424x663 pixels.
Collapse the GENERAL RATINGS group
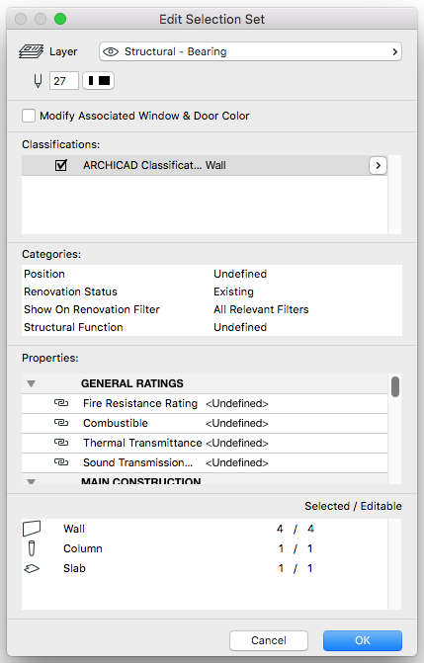(x=31, y=383)
